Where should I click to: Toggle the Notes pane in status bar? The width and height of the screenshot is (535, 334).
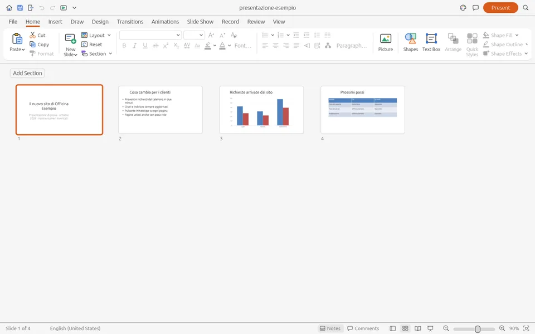330,328
